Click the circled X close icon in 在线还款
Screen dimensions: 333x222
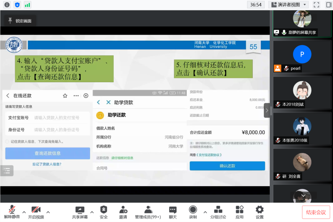coord(86,96)
